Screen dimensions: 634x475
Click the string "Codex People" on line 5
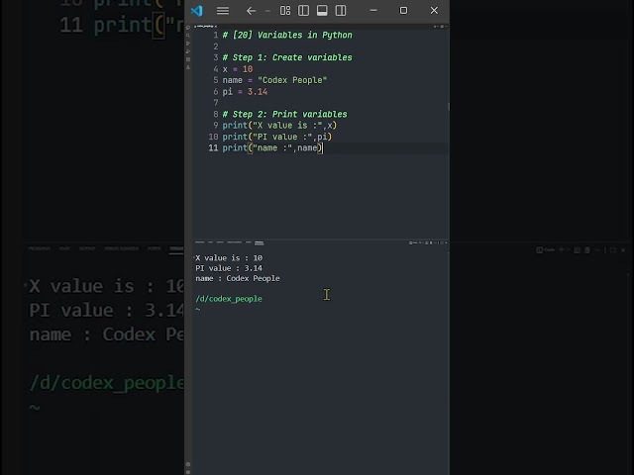292,80
